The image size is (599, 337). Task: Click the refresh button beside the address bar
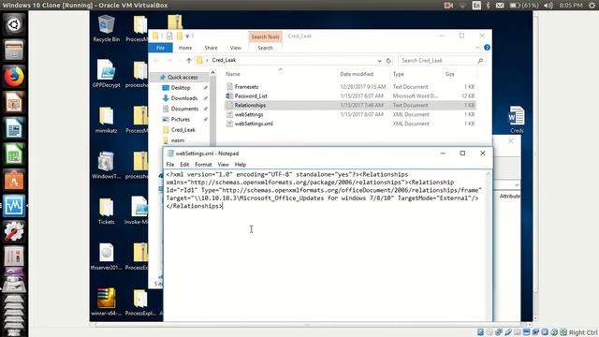coord(388,60)
